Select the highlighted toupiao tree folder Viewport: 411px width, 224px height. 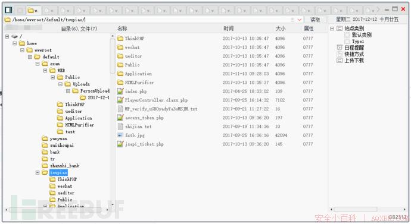point(58,172)
